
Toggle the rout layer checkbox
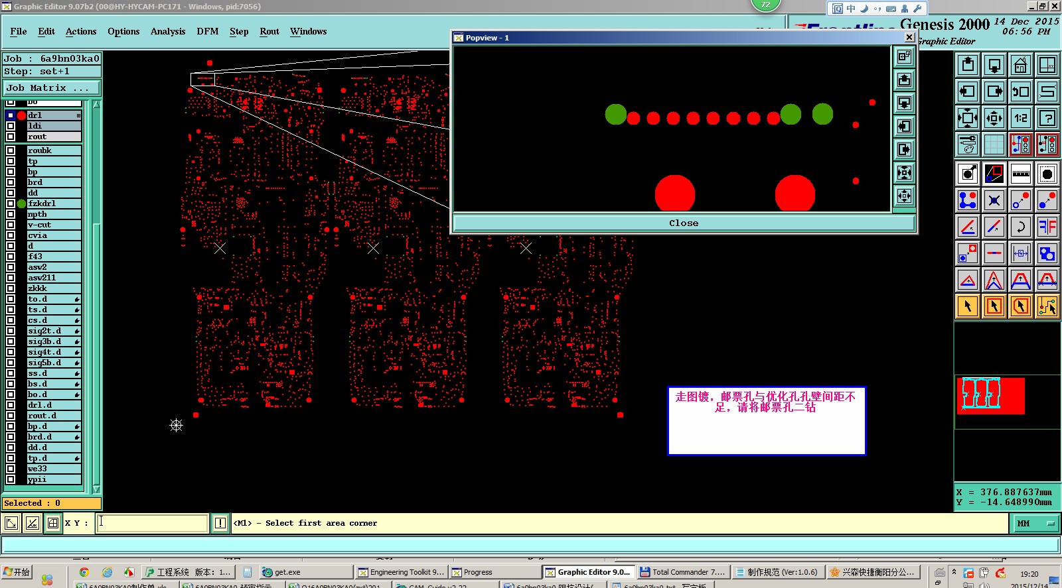tap(11, 137)
